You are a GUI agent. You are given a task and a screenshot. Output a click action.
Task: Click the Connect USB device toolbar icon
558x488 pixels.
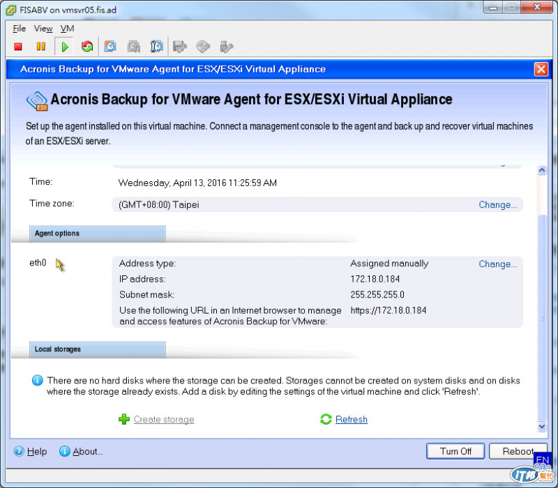[226, 47]
